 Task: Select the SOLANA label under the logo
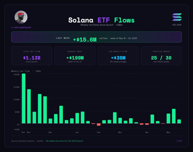(x=177, y=25)
